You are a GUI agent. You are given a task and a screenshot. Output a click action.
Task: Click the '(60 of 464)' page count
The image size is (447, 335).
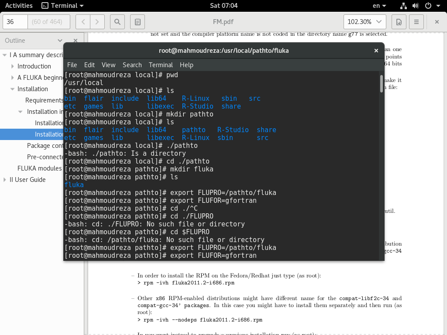pyautogui.click(x=47, y=22)
